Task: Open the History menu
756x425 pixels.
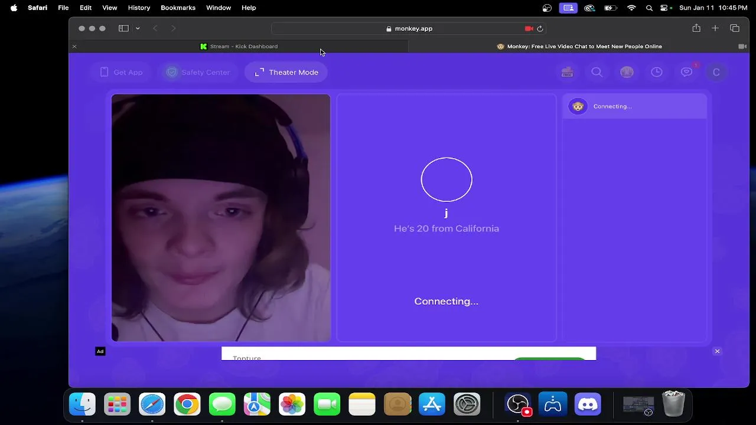Action: pos(139,8)
